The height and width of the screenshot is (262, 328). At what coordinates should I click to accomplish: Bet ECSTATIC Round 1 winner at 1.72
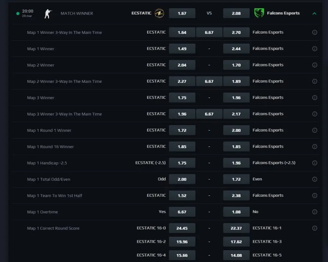pyautogui.click(x=182, y=130)
